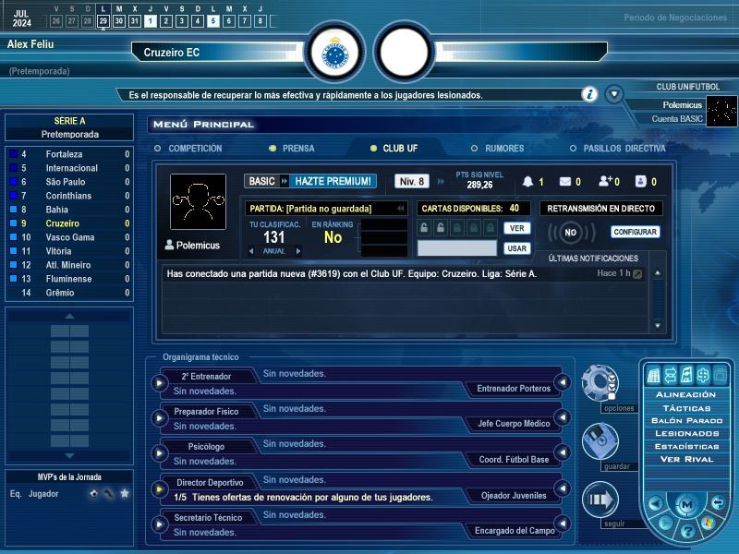Click previous arrow beside Anual
Viewport: 739px width, 554px height.
[251, 251]
